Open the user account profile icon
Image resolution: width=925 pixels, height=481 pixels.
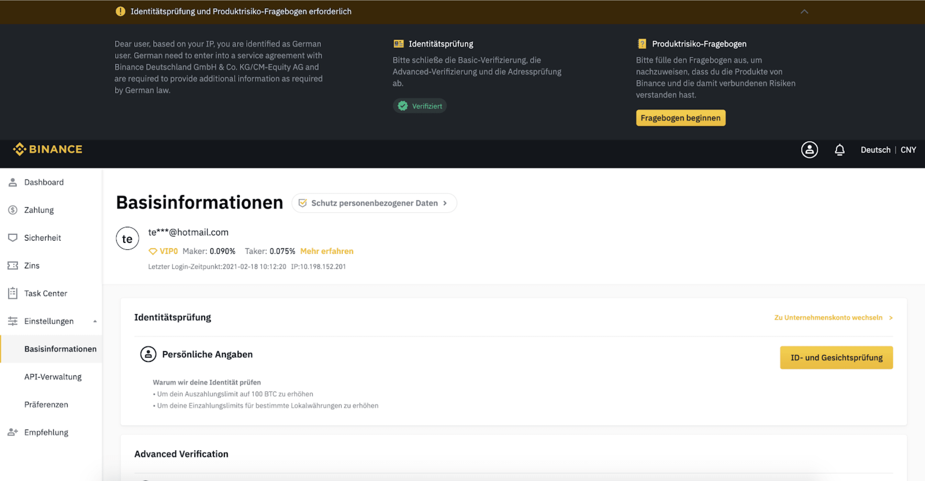click(x=809, y=150)
